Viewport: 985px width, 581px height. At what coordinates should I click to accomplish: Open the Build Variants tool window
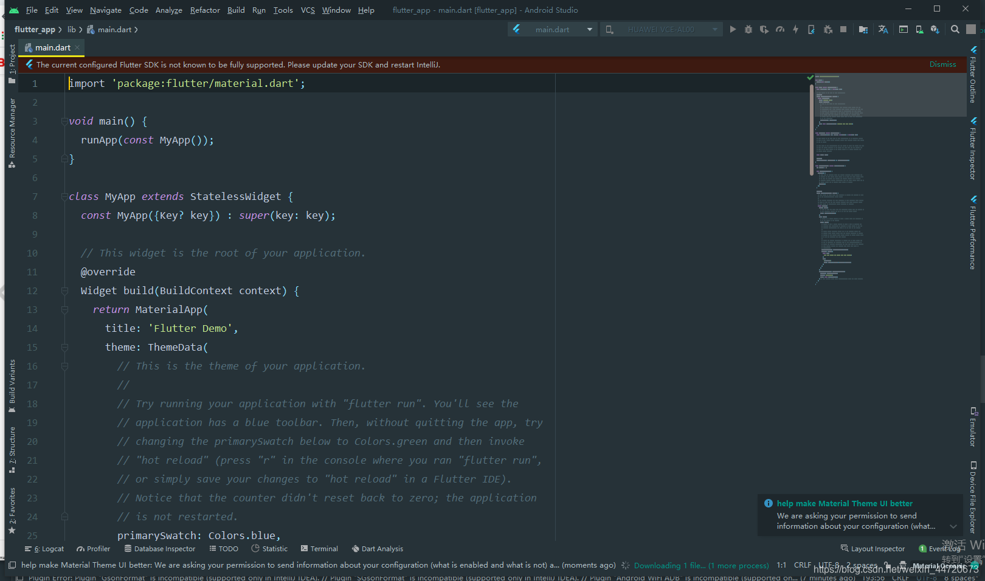coord(12,386)
